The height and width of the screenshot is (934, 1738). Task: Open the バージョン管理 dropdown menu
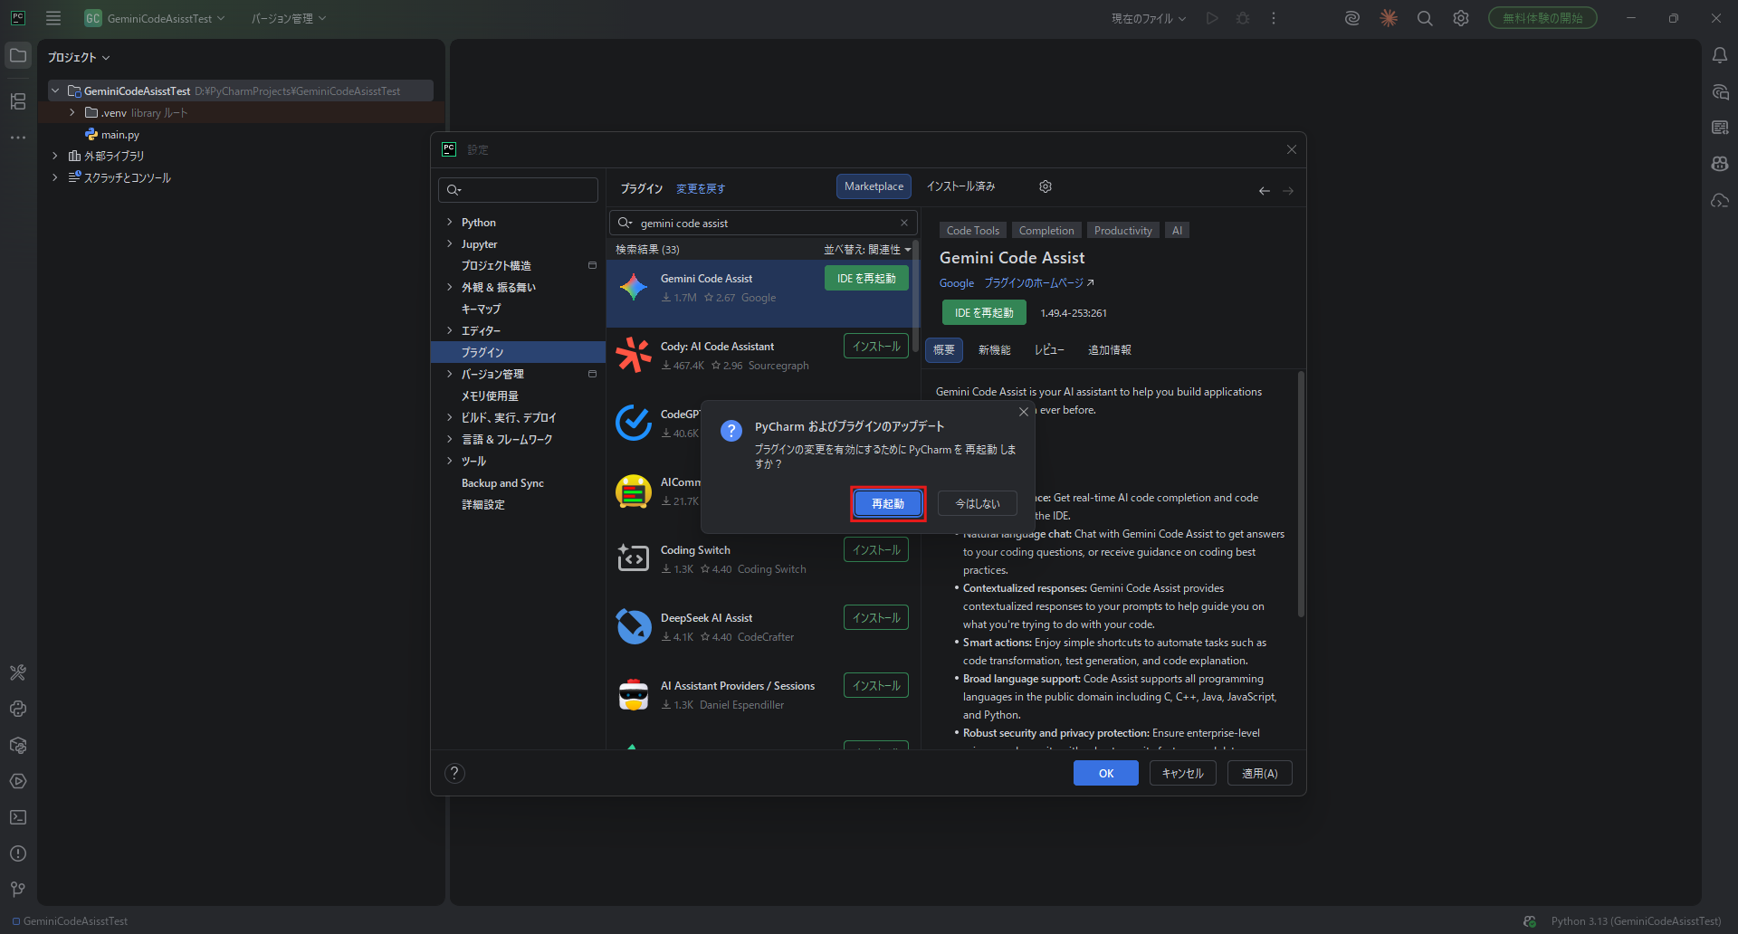point(288,18)
